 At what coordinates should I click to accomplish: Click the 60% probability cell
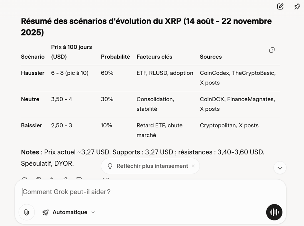point(107,73)
